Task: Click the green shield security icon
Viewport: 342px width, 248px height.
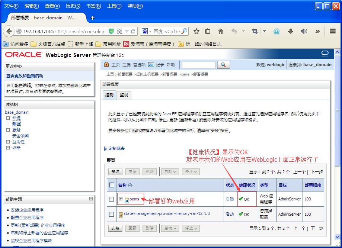Action: (x=111, y=31)
